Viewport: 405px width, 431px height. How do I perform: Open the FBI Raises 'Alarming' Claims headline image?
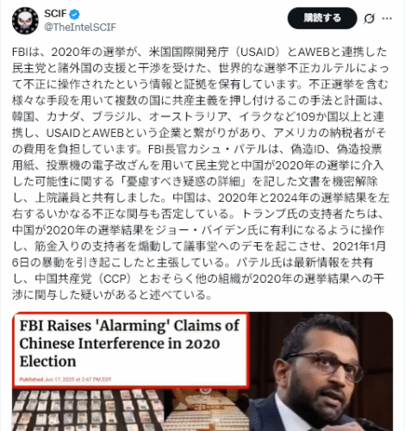pos(131,350)
